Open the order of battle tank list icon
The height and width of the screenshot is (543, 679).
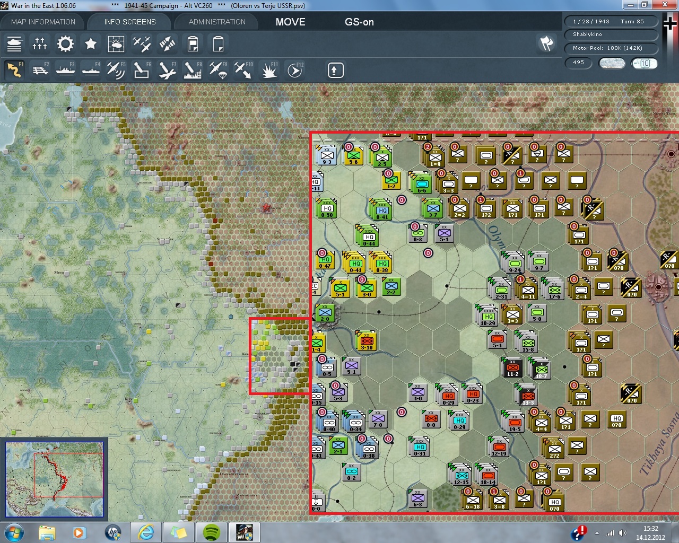[x=14, y=44]
